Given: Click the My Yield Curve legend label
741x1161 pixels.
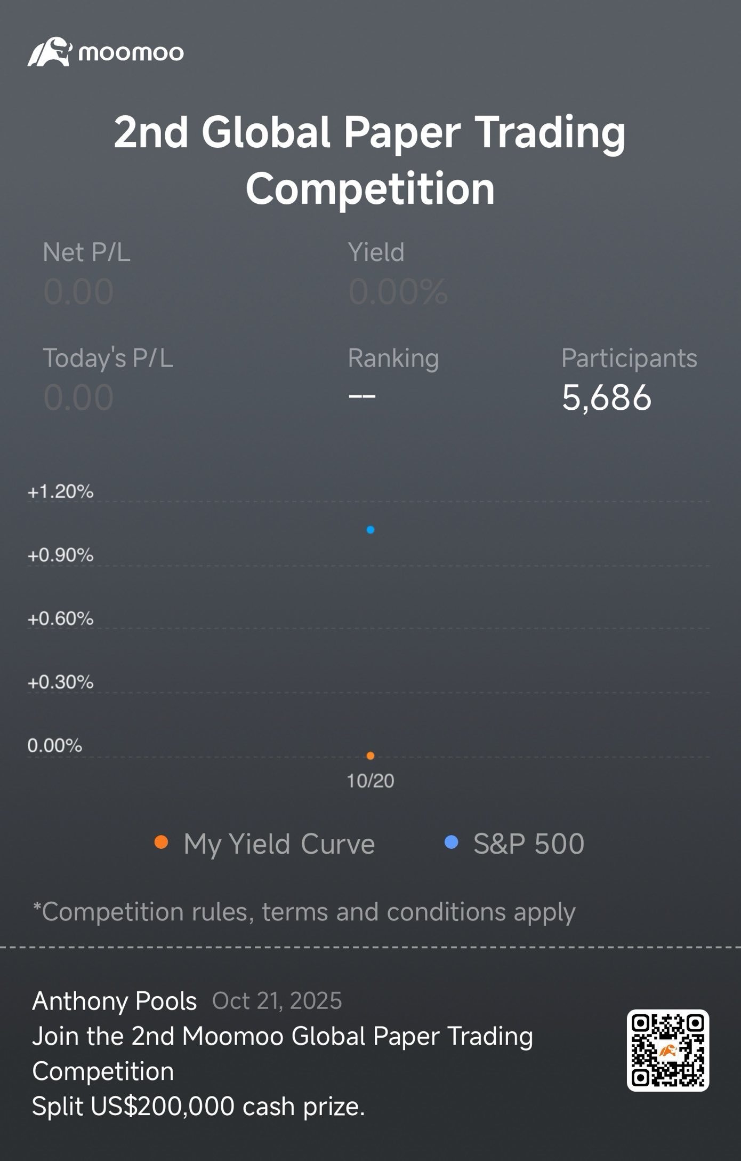Looking at the screenshot, I should coord(279,844).
